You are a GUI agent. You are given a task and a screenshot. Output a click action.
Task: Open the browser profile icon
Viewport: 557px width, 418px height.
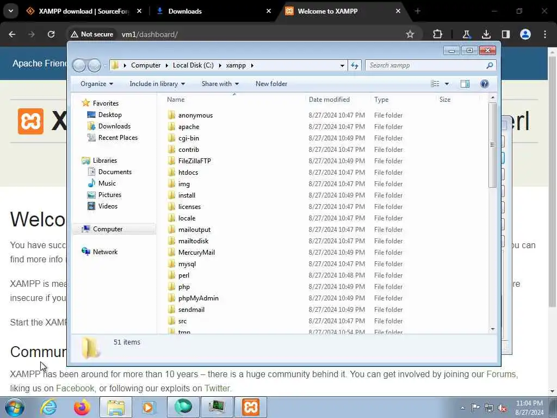point(525,34)
